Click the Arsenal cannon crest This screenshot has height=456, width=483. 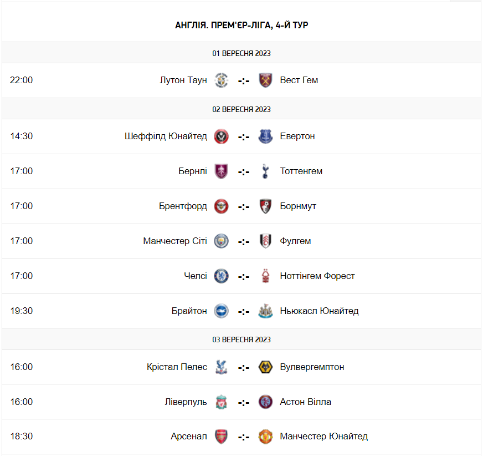pyautogui.click(x=221, y=436)
